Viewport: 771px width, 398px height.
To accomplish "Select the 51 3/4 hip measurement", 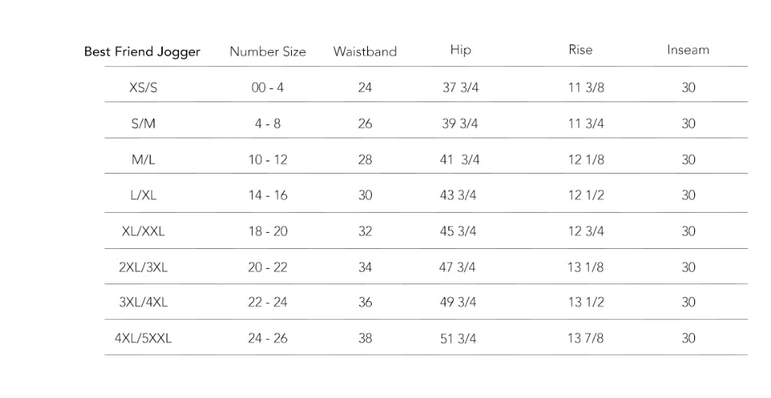I will point(458,338).
